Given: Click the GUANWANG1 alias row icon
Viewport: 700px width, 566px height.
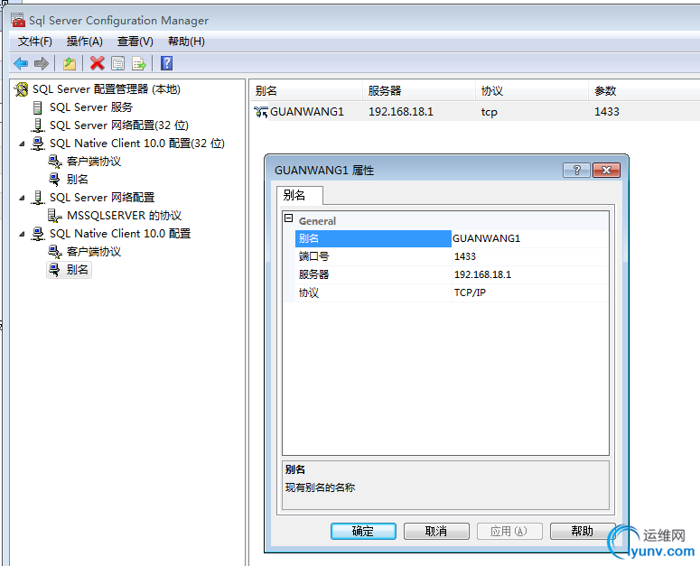Looking at the screenshot, I should 261,112.
